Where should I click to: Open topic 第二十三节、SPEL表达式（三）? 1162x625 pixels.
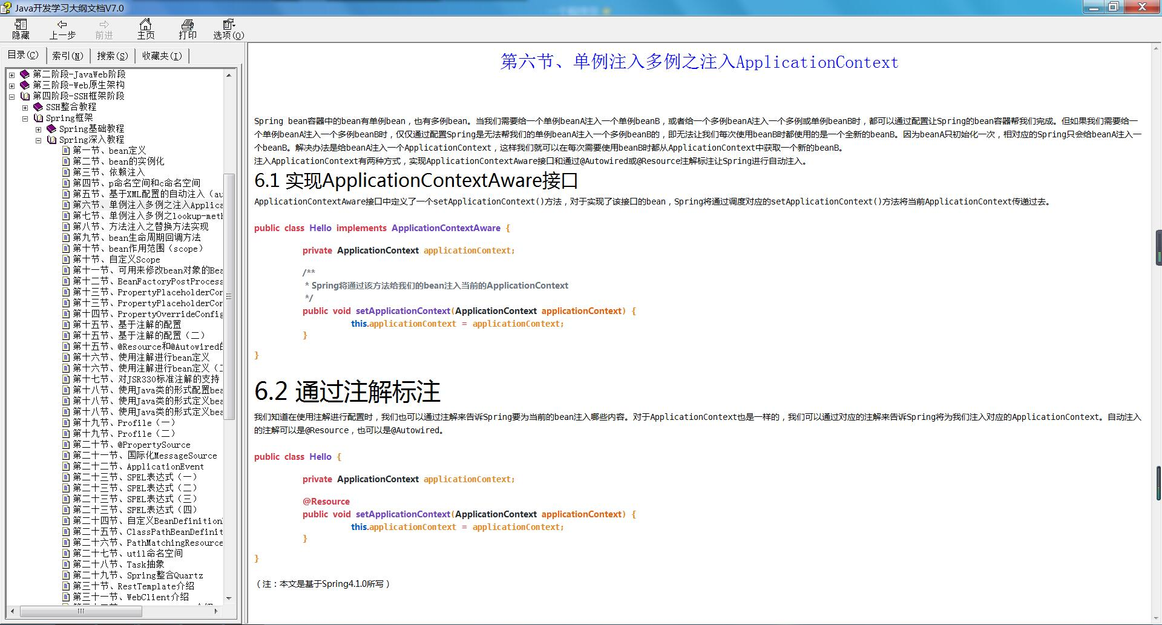(136, 499)
